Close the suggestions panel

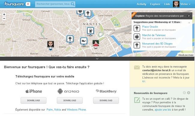pos(189,23)
